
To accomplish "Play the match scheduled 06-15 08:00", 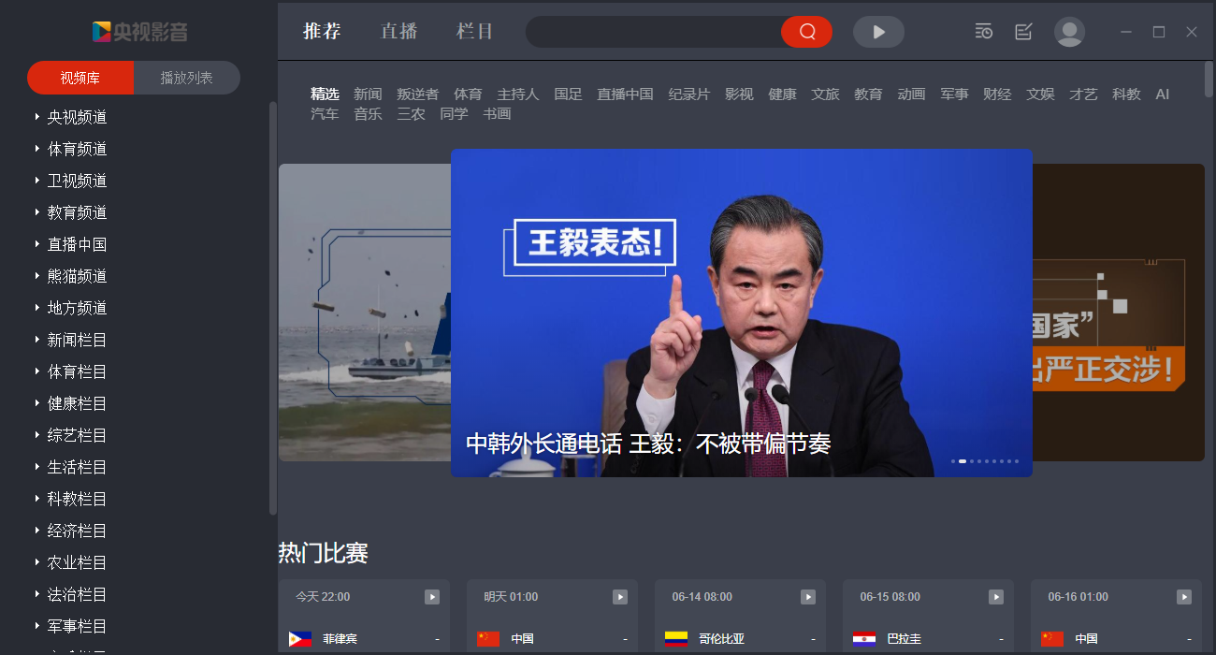I will point(996,597).
